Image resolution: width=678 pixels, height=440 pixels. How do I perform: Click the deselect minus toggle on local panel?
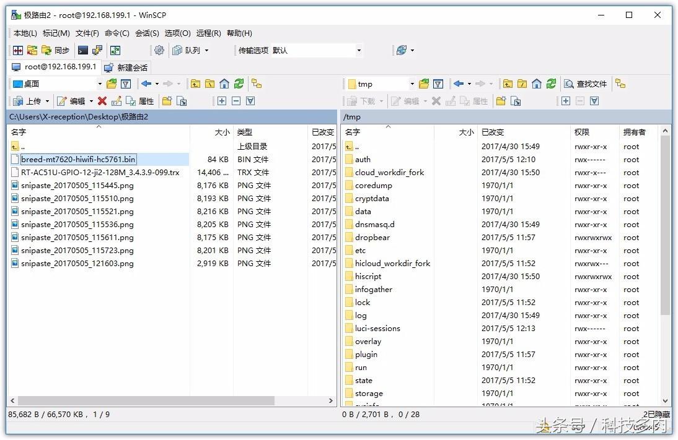[x=235, y=101]
